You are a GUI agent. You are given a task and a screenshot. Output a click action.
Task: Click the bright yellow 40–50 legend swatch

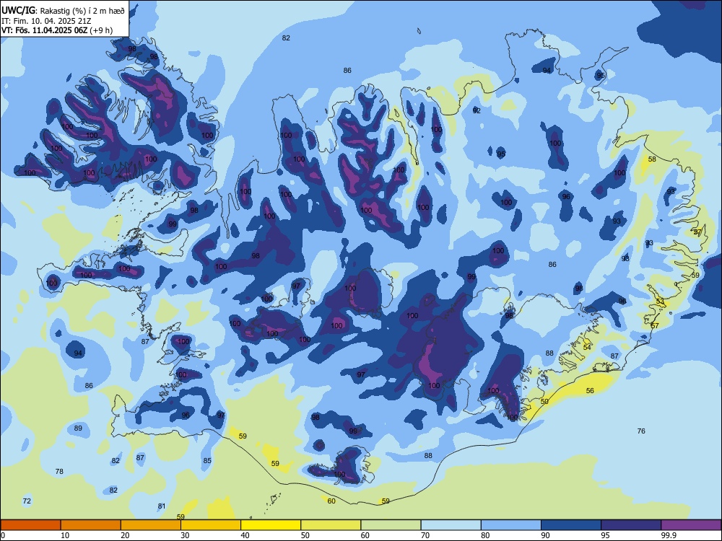271,525
